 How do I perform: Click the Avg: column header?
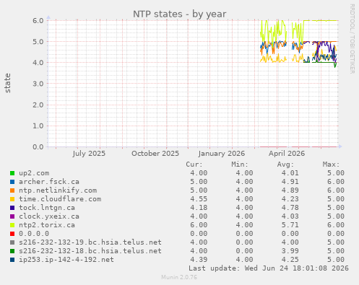[x=285, y=165]
